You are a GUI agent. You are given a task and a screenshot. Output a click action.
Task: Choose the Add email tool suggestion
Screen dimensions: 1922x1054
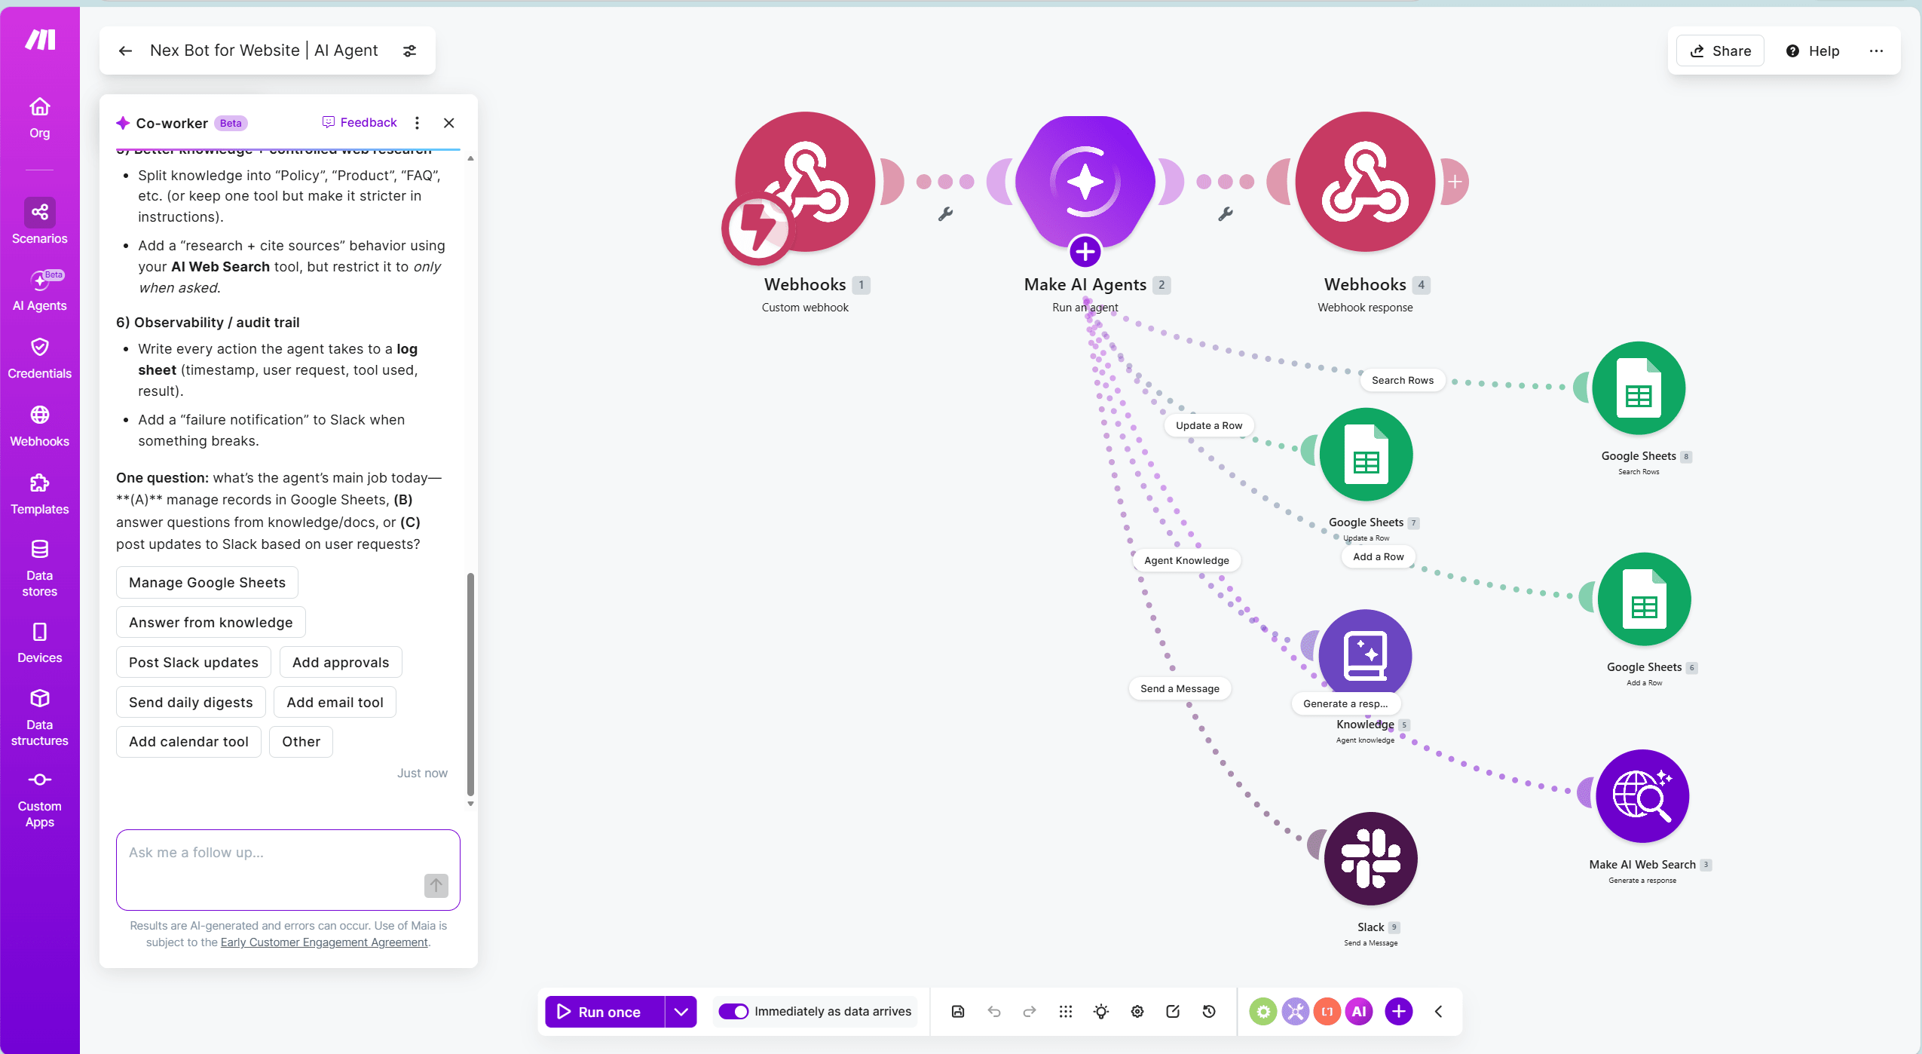click(x=335, y=703)
